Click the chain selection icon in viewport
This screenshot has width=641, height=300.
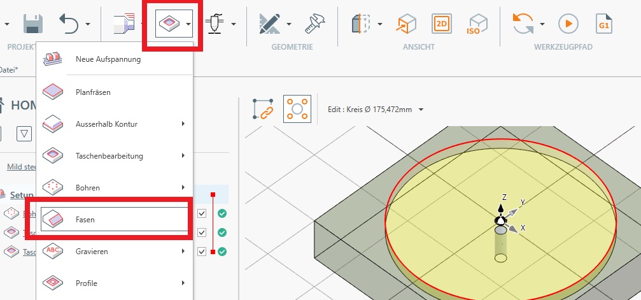tap(263, 109)
